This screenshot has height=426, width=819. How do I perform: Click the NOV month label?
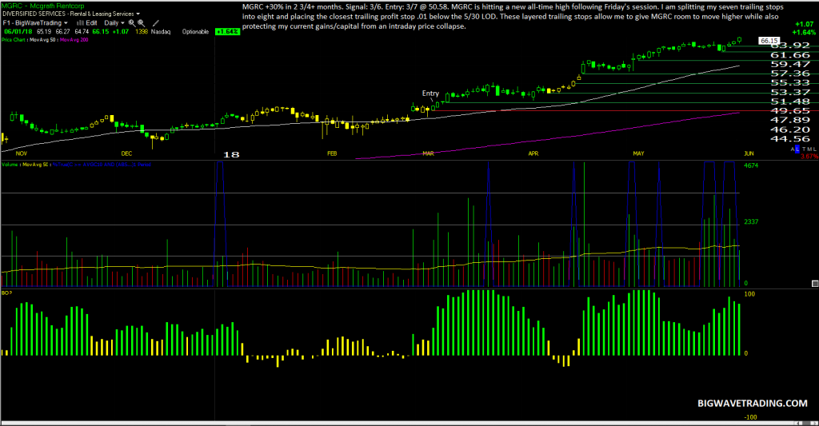(x=22, y=153)
